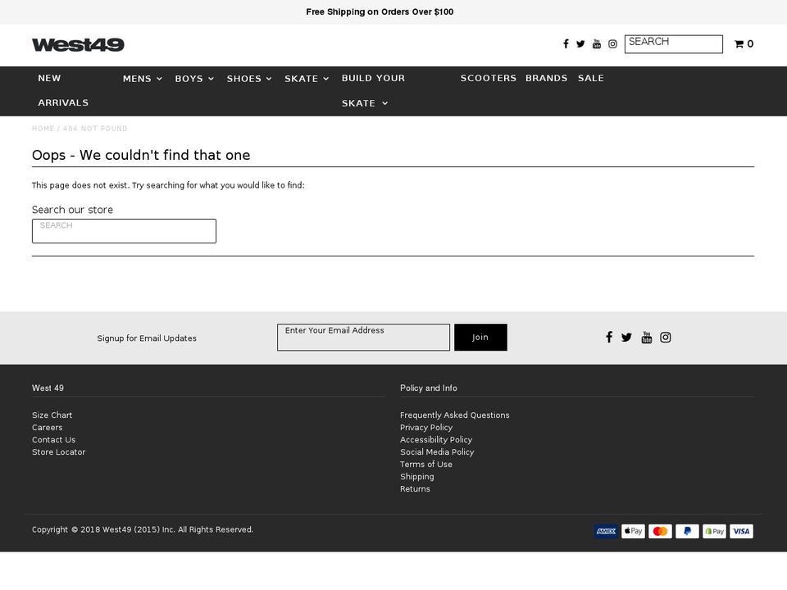The image size is (787, 590).
Task: Open the Instagram icon in the header
Action: (612, 44)
